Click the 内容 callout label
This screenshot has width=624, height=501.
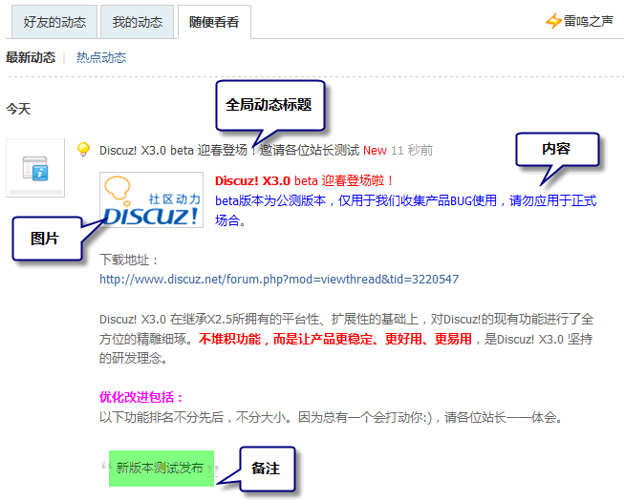click(558, 149)
